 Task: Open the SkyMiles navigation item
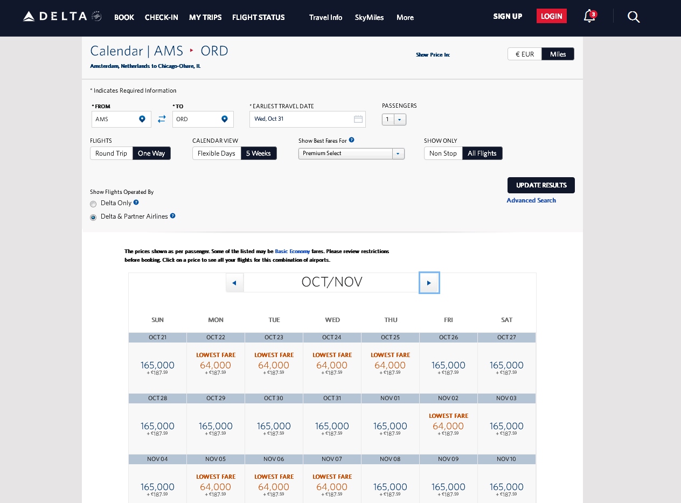pyautogui.click(x=369, y=17)
